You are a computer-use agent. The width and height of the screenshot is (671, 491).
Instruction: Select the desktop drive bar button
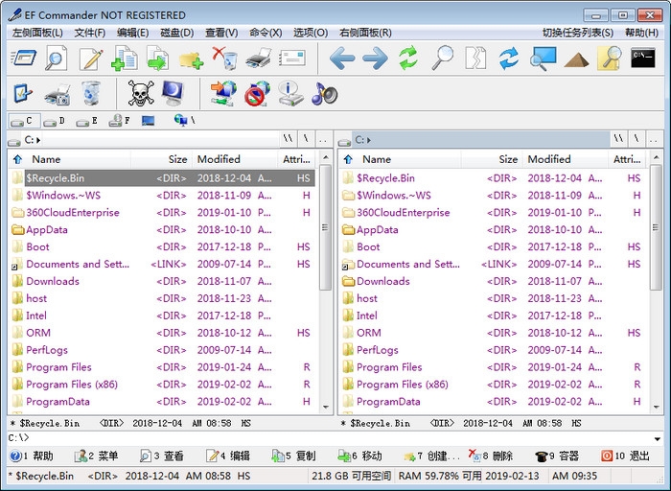(x=148, y=121)
